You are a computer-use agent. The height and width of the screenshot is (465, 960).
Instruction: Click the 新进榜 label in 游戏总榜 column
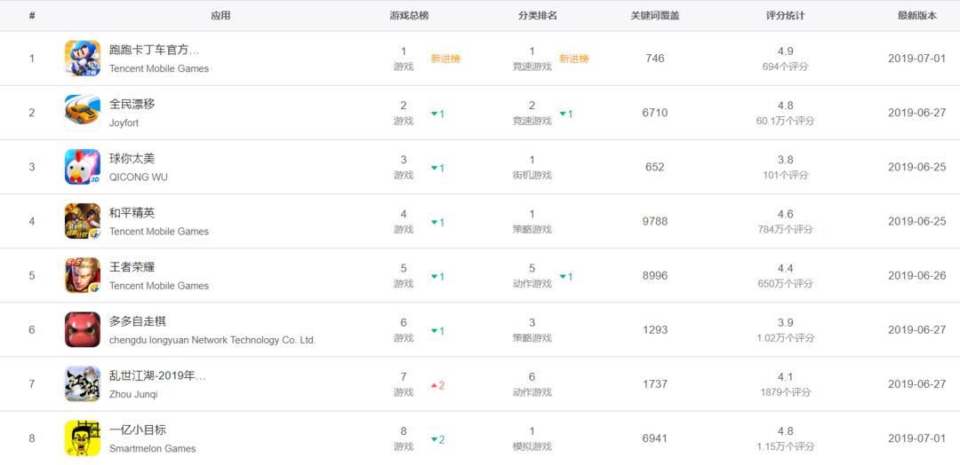click(445, 59)
